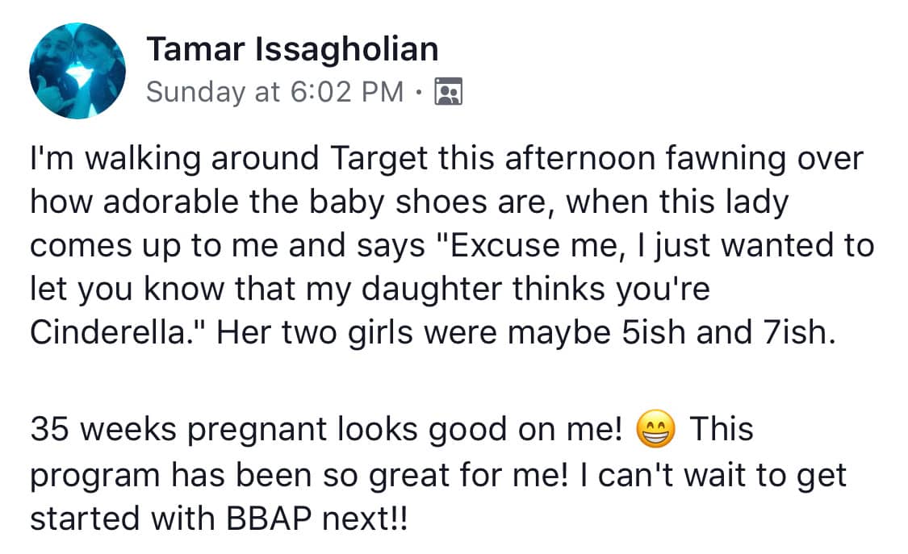Click the first paragraph about baby shoes
Screen dimensions: 908x554
pos(452,245)
